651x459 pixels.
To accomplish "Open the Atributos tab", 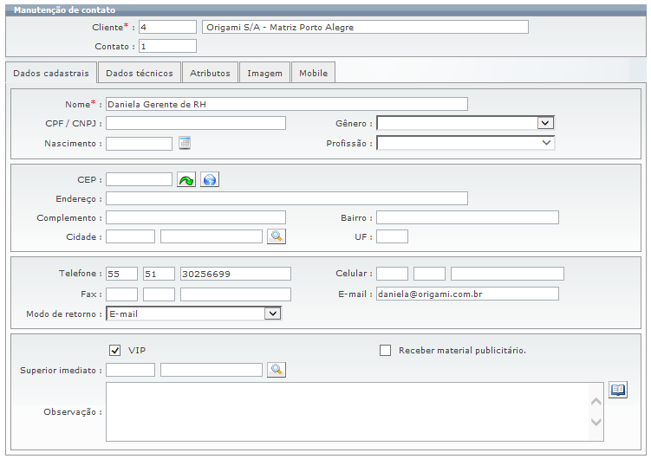I will [x=210, y=73].
